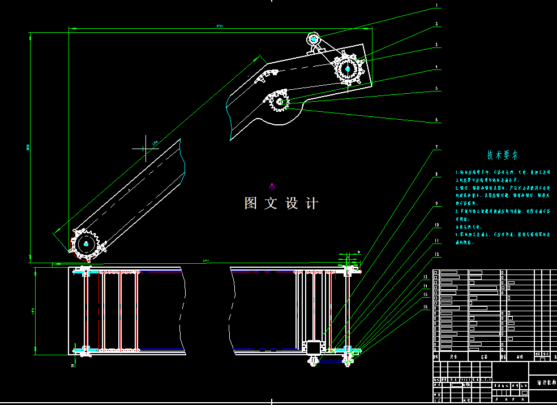The image size is (557, 405).
Task: Select part balloon number 2
Action: coord(436,24)
